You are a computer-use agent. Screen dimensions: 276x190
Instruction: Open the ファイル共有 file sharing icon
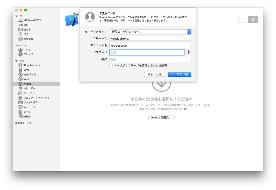[20, 102]
